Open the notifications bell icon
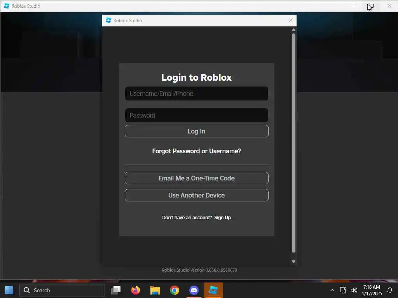Screen dimensions: 398x298 point(389,290)
